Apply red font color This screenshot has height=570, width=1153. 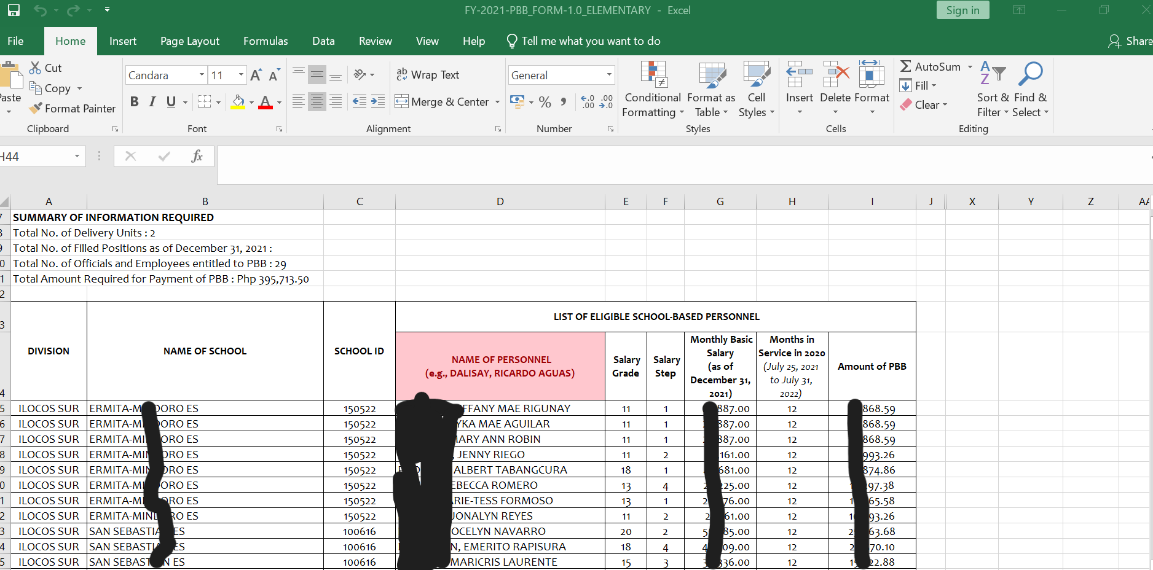click(x=266, y=102)
